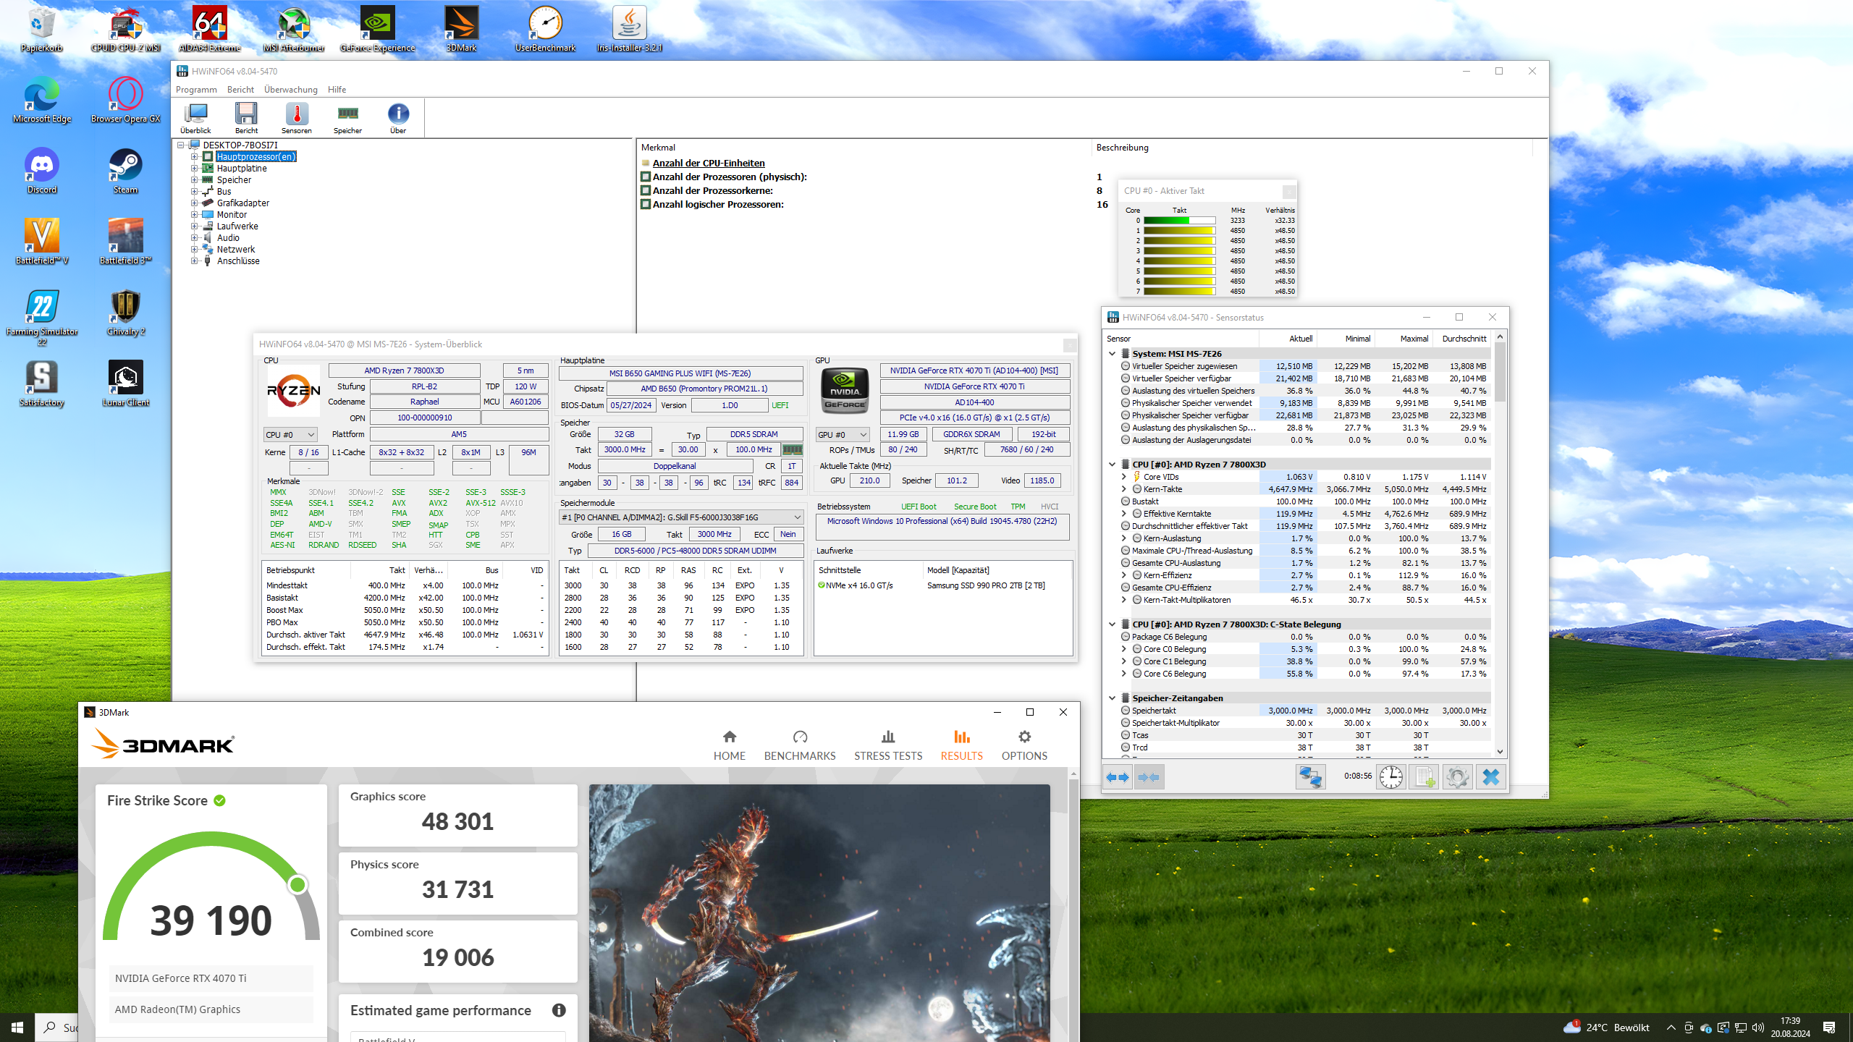The width and height of the screenshot is (1853, 1042).
Task: Open the GPU #0 selector dropdown
Action: coord(842,435)
